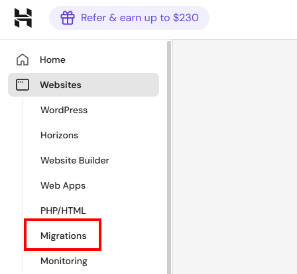297x274 pixels.
Task: Open the highlighted Migrations item
Action: (64, 236)
